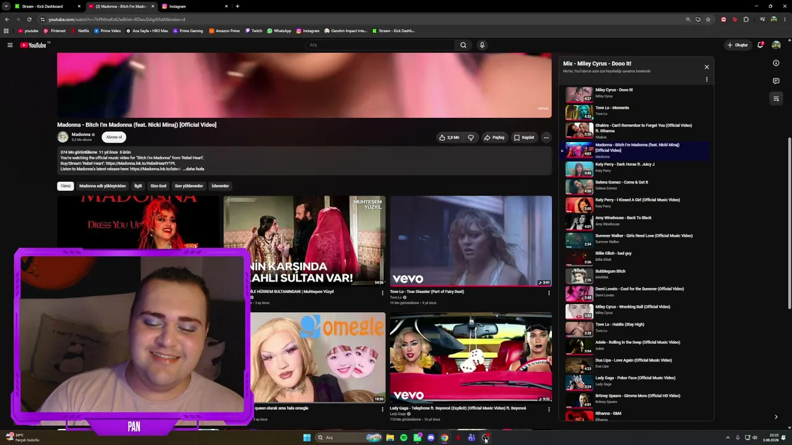This screenshot has height=445, width=792.
Task: Open Mix playlist three-dot options menu
Action: pos(707,80)
